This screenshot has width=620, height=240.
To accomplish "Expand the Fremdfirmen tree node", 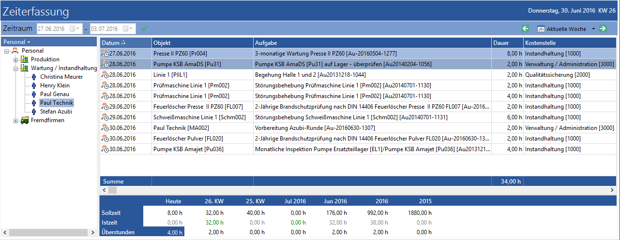I will pos(15,121).
